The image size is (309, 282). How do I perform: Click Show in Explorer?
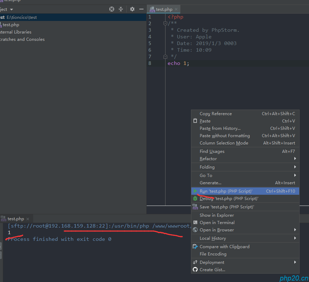click(216, 215)
